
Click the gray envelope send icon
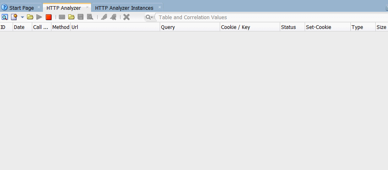point(62,17)
